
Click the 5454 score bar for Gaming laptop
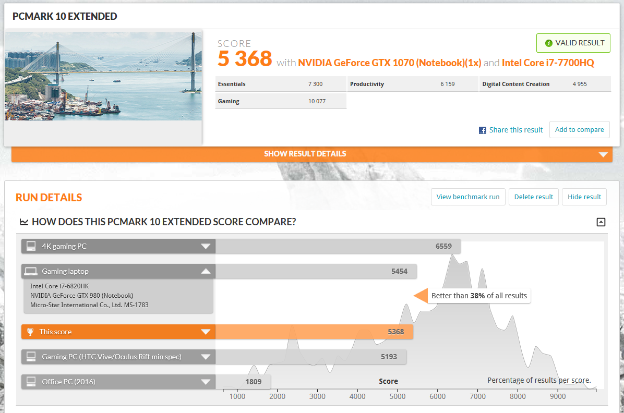tap(316, 271)
